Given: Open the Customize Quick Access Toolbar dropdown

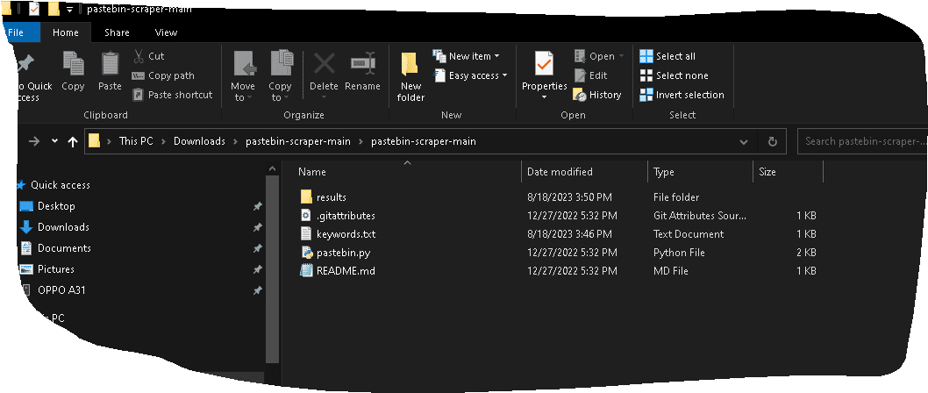Looking at the screenshot, I should (70, 9).
